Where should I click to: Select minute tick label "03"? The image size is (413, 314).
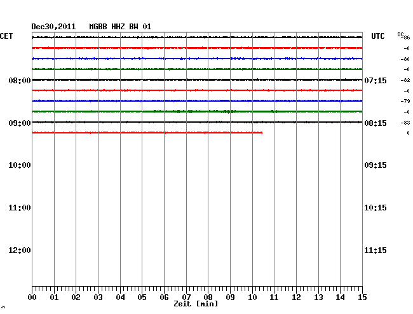tap(98, 297)
